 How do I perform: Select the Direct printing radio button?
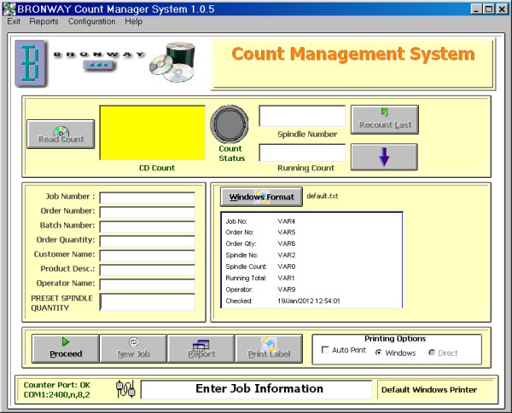432,353
